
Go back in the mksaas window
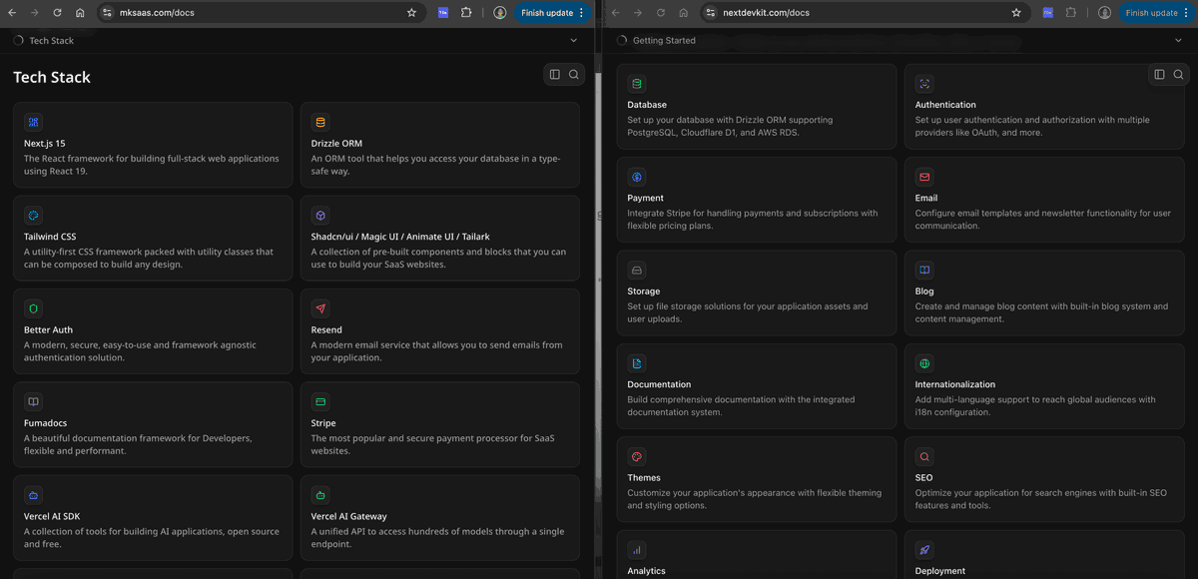(x=11, y=13)
